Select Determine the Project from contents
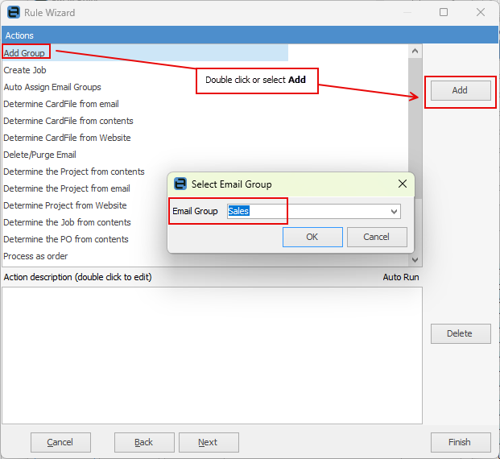Viewport: 500px width, 459px height. coord(74,172)
